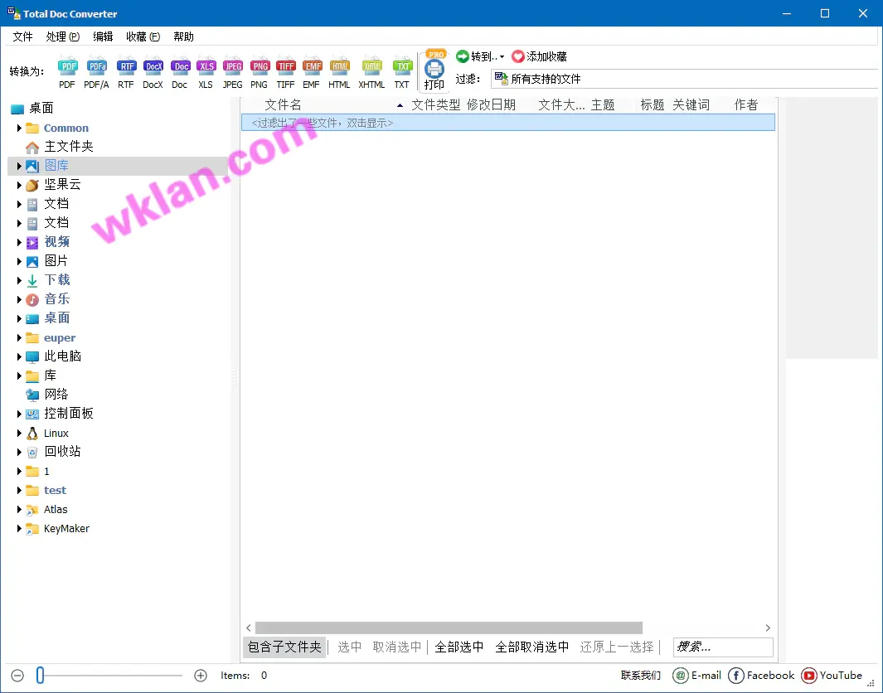This screenshot has height=693, width=883.
Task: Expand the euper folder node
Action: pyautogui.click(x=18, y=337)
